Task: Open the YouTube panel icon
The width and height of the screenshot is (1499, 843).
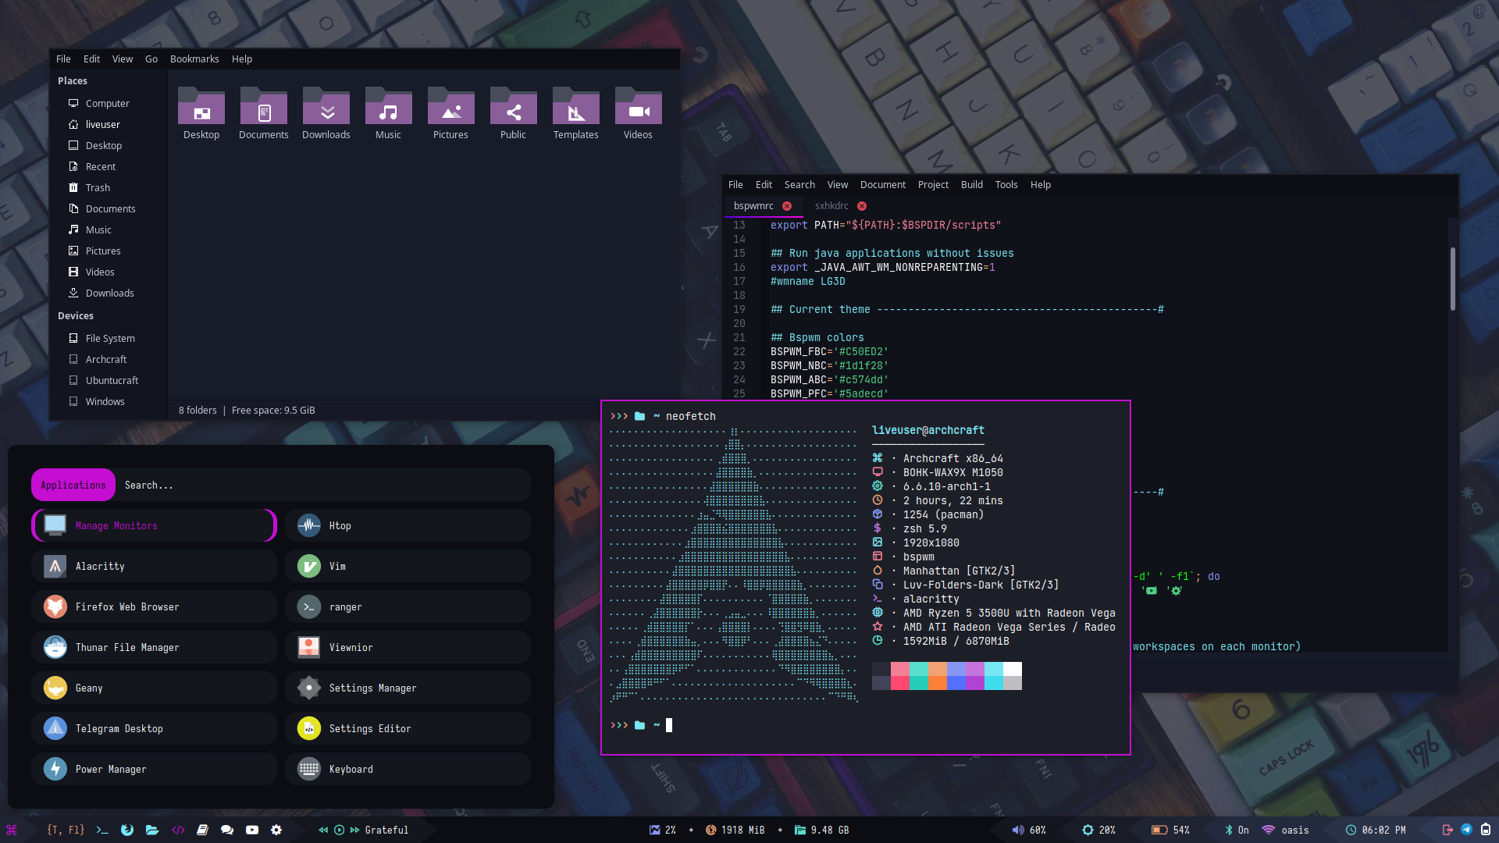Action: (252, 830)
